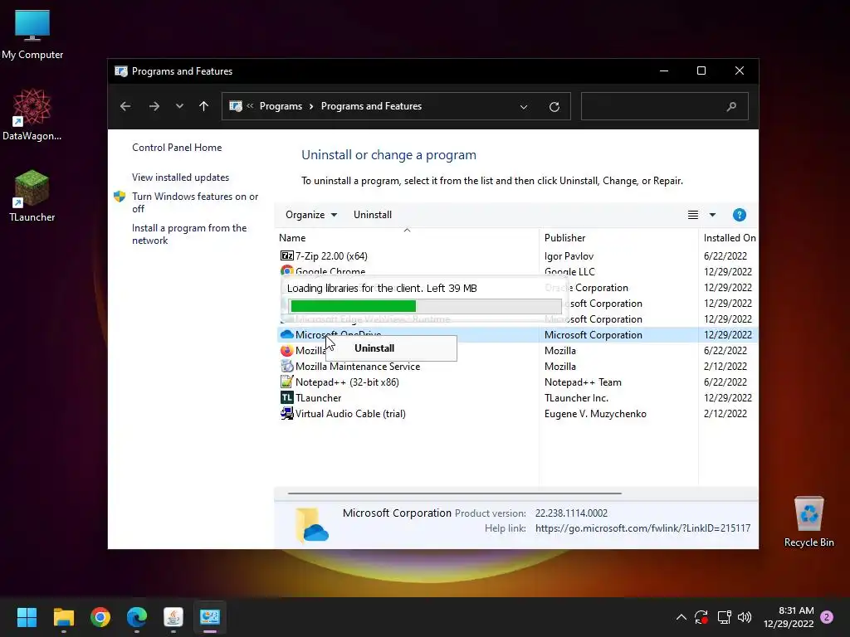Open the Windows Start button
Viewport: 850px width, 637px height.
[27, 617]
